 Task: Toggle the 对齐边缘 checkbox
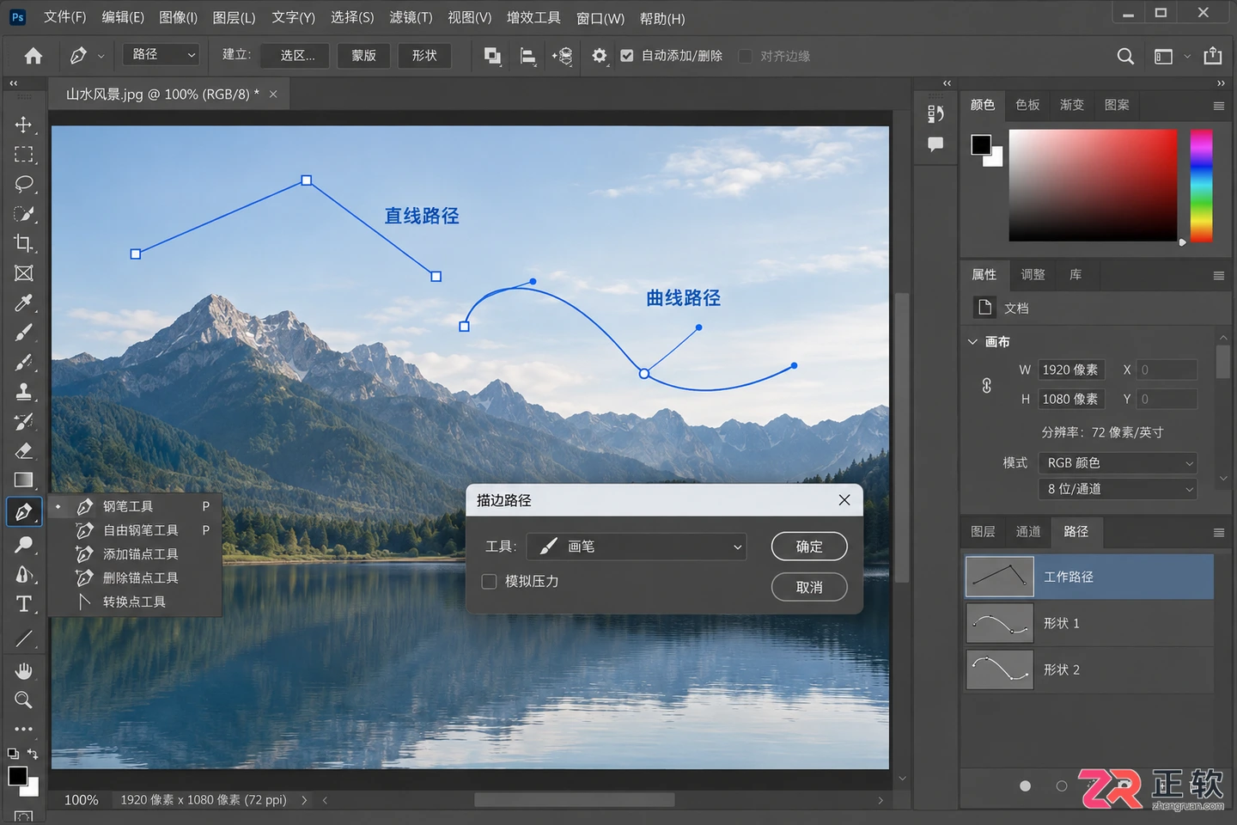[746, 56]
